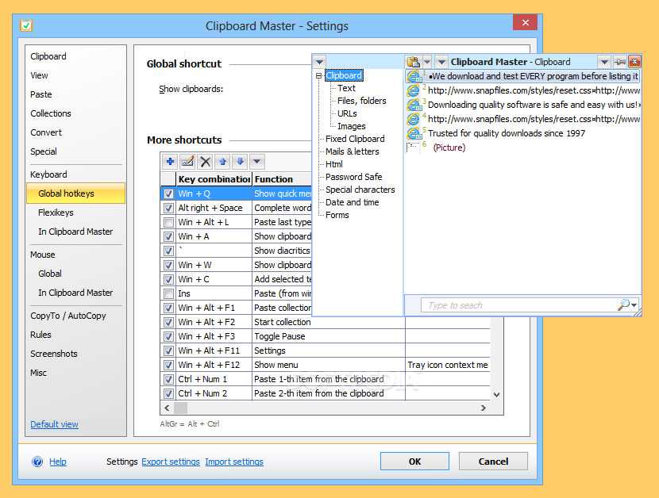Screen dimensions: 659x498
Task: Move shortcut down with blue down arrow
Action: 240,162
